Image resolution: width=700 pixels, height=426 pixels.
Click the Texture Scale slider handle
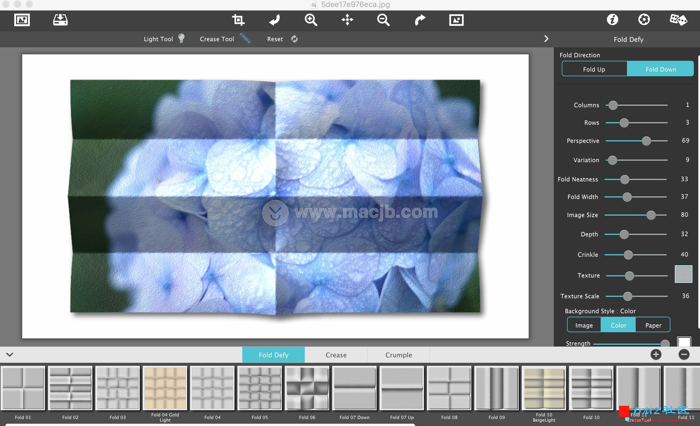[x=627, y=296]
